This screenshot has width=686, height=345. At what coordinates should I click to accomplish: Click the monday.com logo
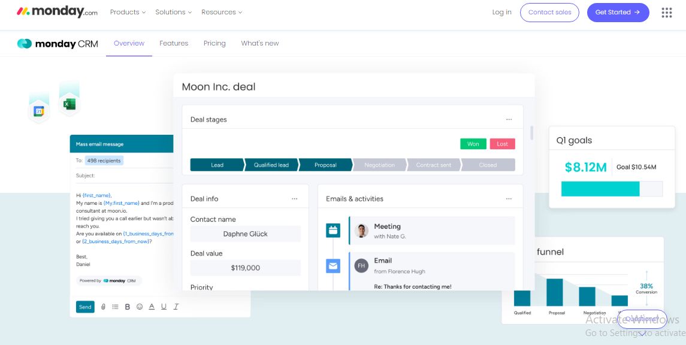tap(58, 12)
